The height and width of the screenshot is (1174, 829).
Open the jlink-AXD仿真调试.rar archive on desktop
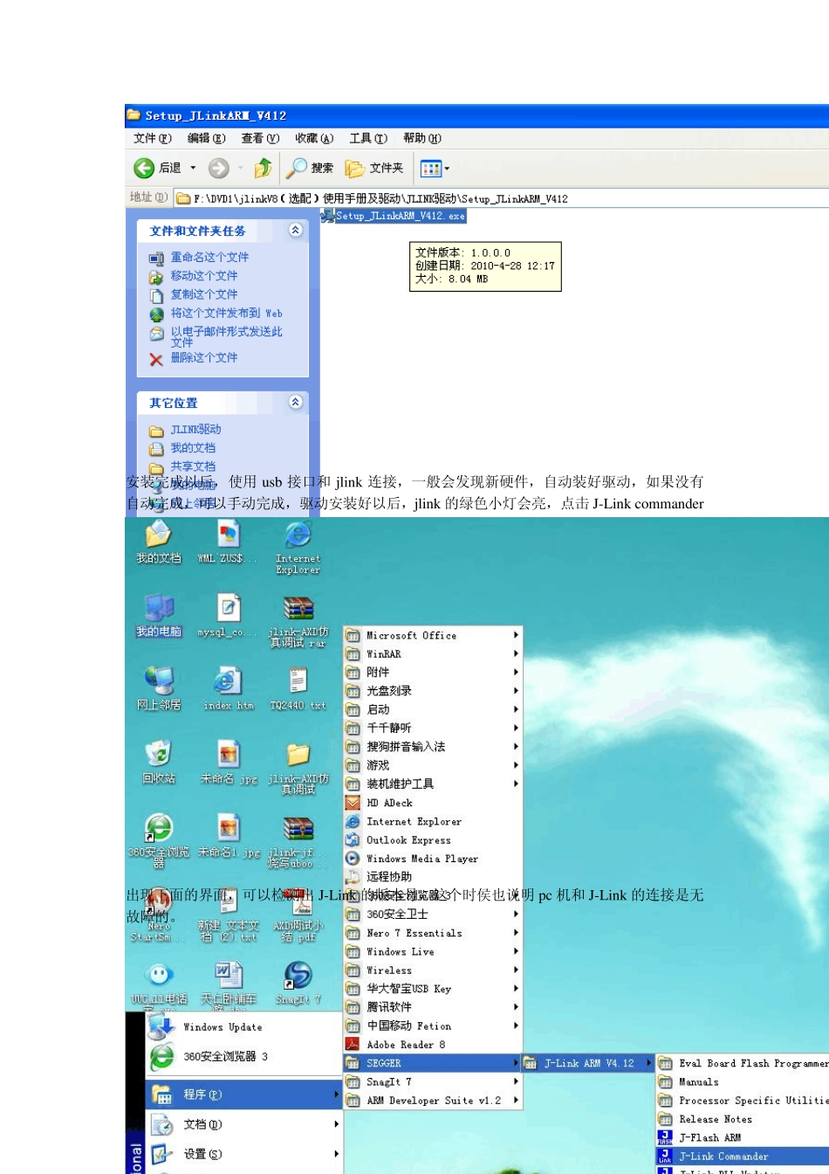(x=298, y=620)
